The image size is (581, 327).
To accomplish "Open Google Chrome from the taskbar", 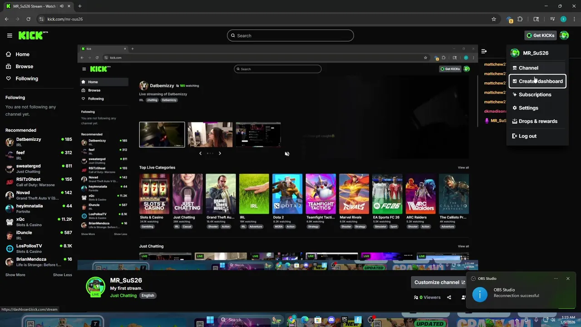I will 291,320.
